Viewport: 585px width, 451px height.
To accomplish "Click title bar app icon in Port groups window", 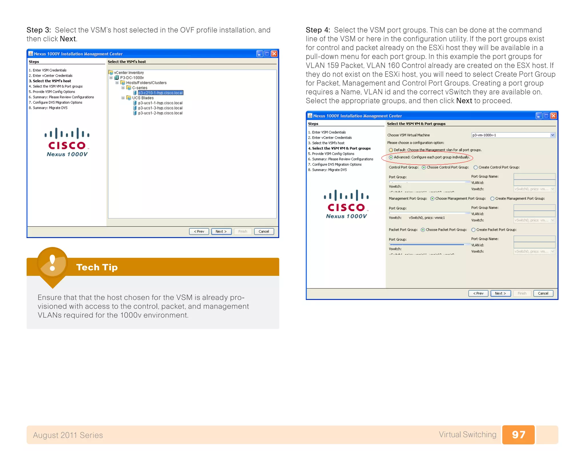I will [310, 116].
